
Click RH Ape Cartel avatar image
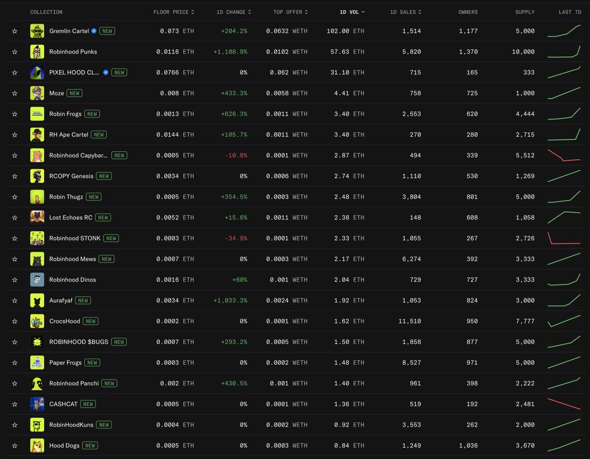point(37,135)
